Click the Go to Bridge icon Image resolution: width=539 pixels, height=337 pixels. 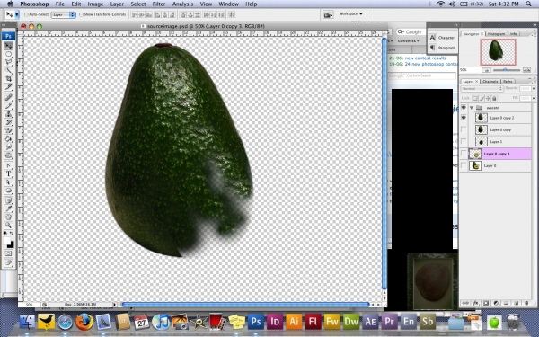[328, 14]
